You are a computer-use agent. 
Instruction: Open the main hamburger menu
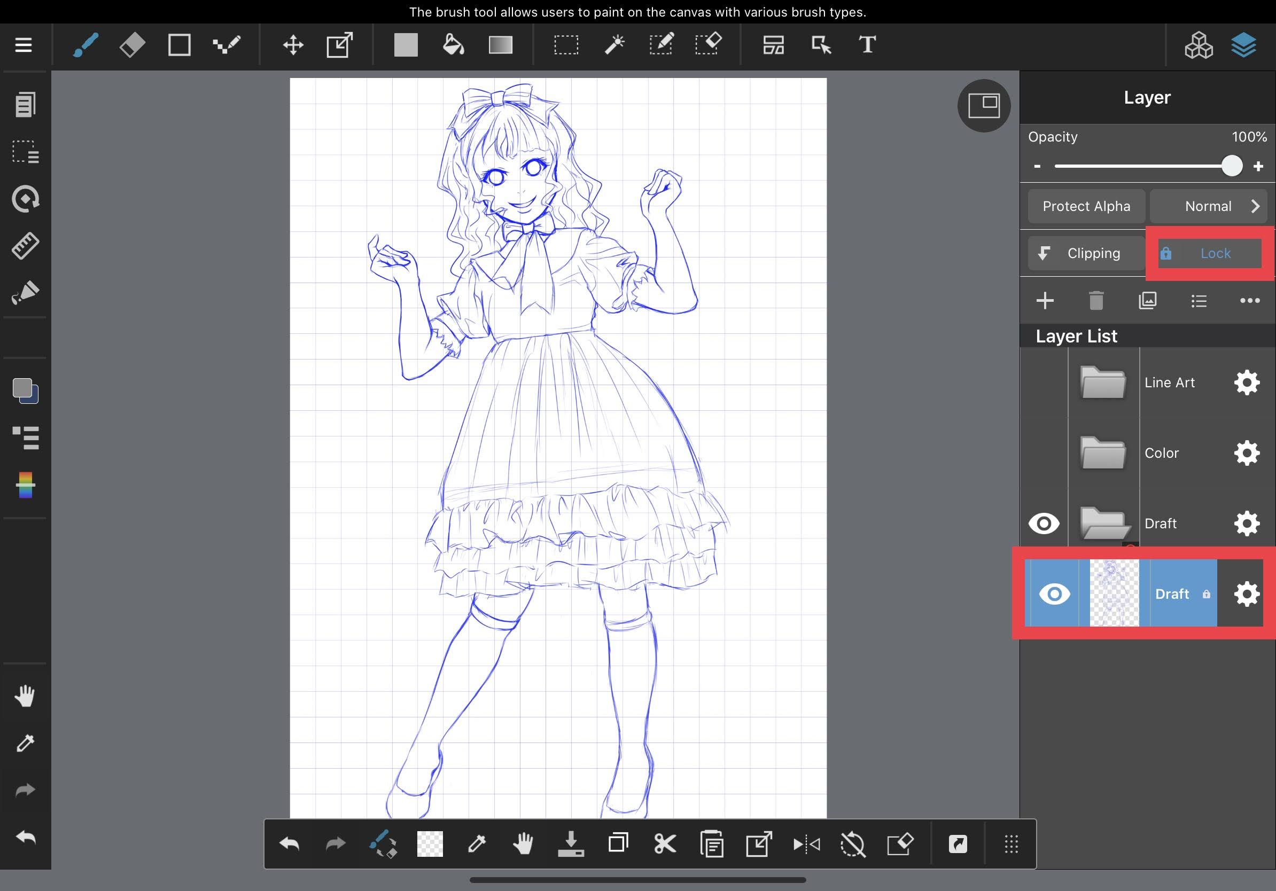click(x=24, y=44)
